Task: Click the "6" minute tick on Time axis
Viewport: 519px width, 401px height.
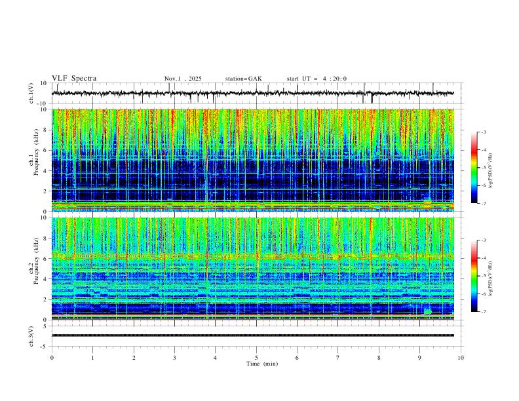Action: coord(297,358)
